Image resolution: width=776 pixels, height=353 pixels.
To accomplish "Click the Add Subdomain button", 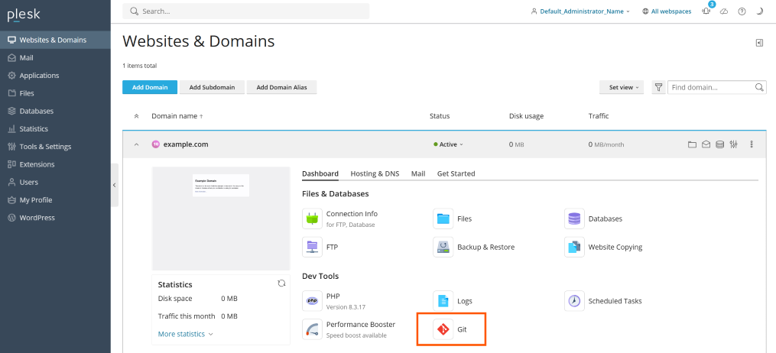I will [212, 88].
